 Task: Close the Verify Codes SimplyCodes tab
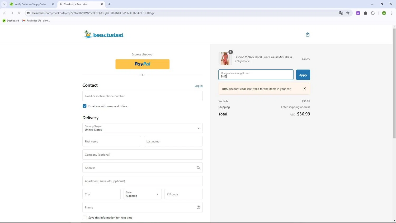coord(53,4)
